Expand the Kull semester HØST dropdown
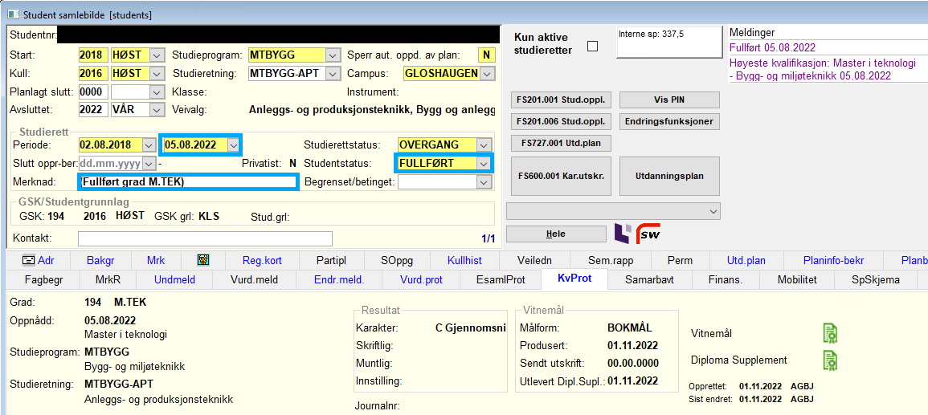The image size is (928, 415). coord(157,74)
